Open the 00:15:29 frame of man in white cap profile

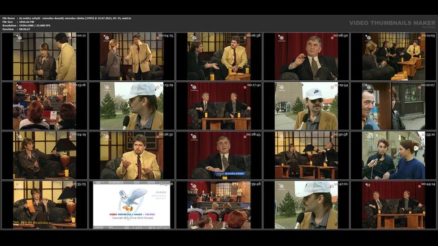pos(132,106)
